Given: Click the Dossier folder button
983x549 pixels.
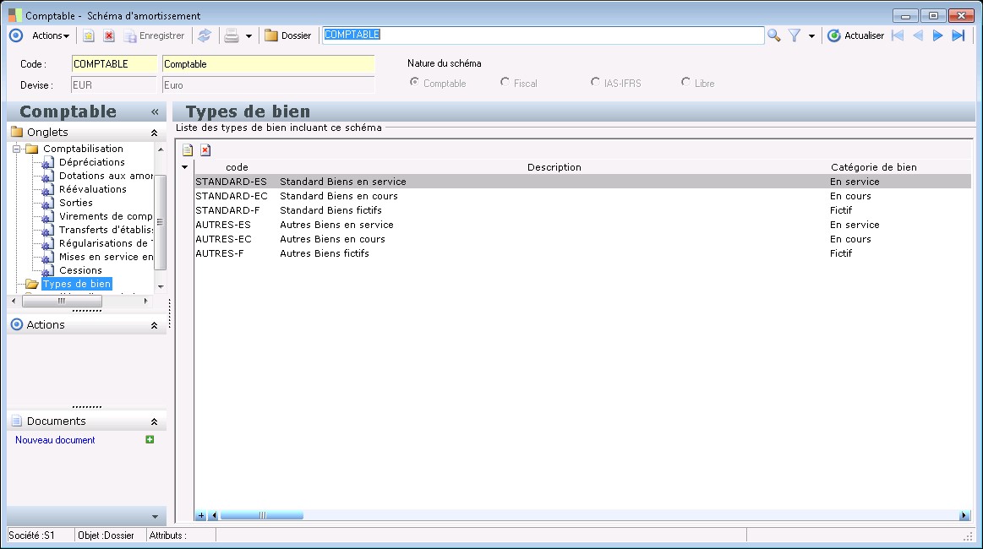Looking at the screenshot, I should point(287,35).
